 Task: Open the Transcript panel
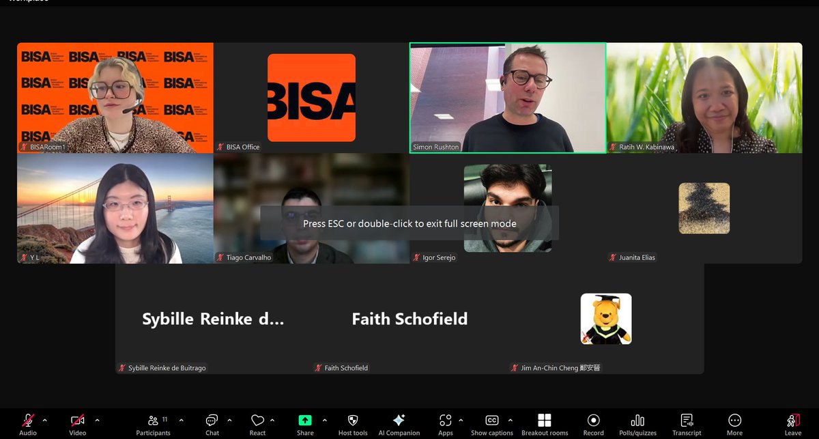pyautogui.click(x=687, y=423)
